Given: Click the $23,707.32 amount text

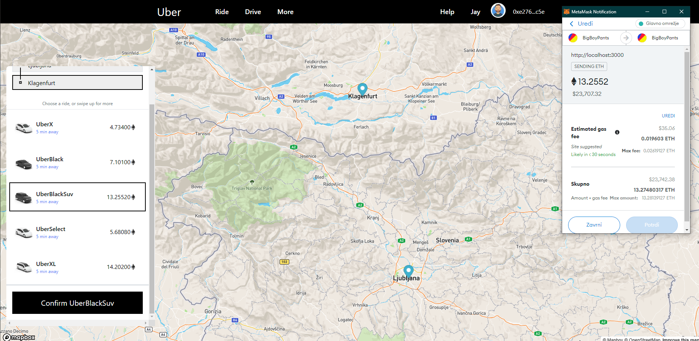Looking at the screenshot, I should pyautogui.click(x=587, y=94).
